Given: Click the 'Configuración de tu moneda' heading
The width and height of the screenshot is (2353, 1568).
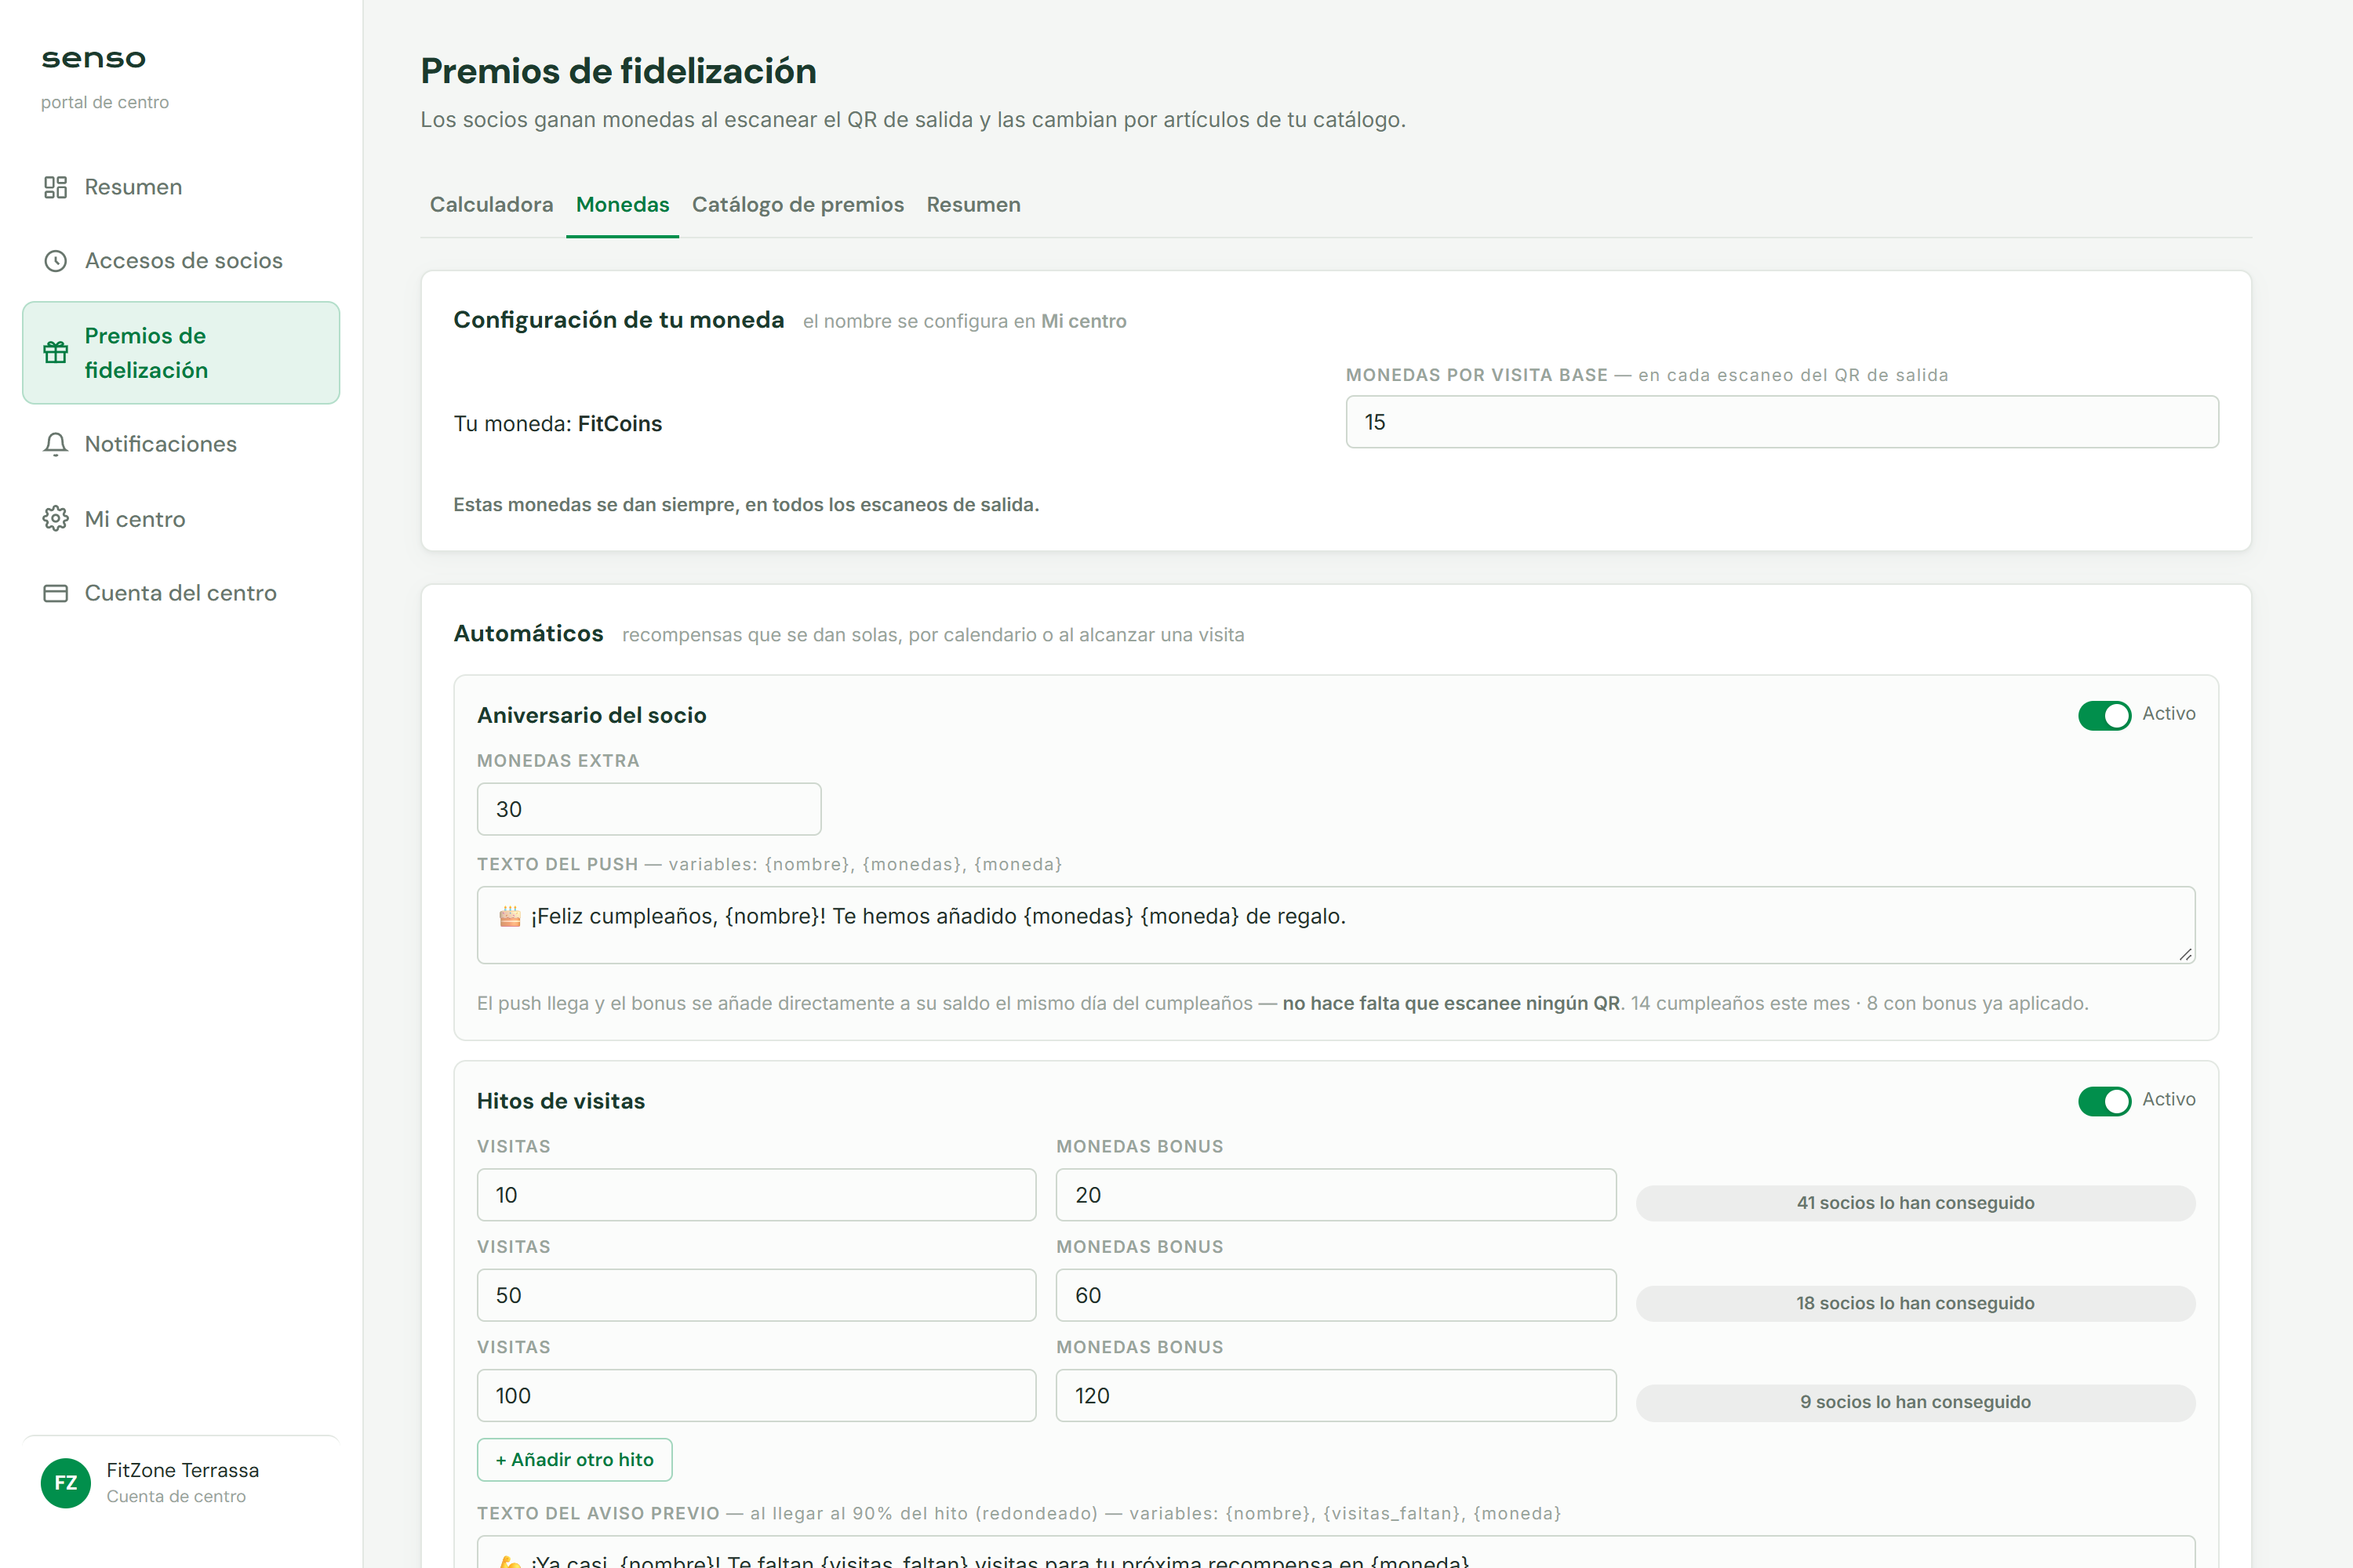Looking at the screenshot, I should tap(618, 320).
